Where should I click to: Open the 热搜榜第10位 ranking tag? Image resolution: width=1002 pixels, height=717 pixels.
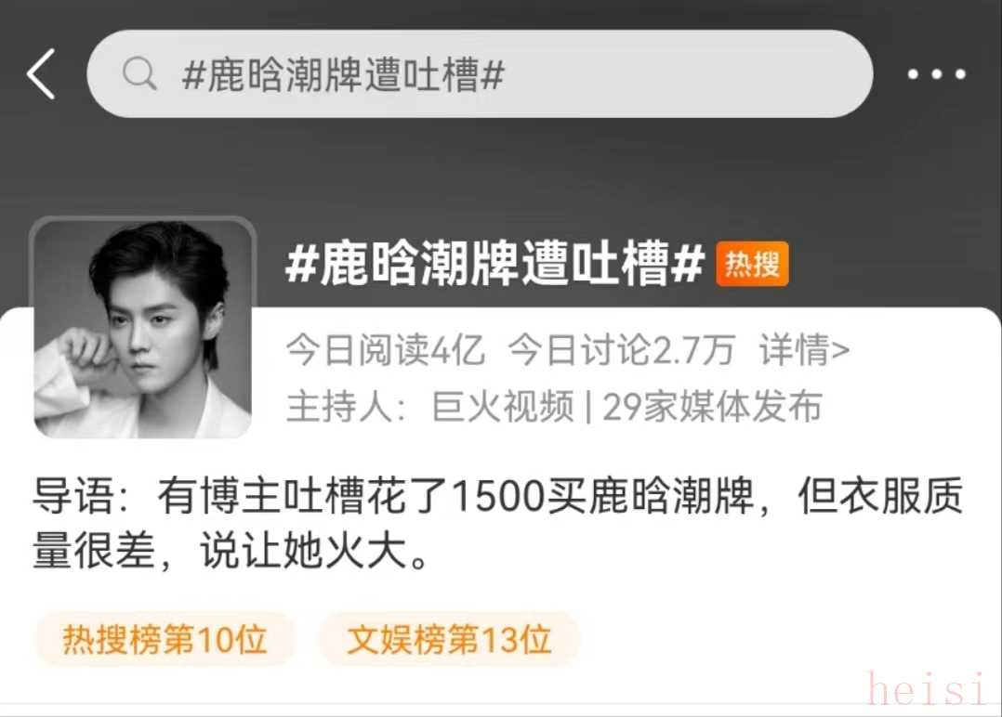pyautogui.click(x=165, y=639)
